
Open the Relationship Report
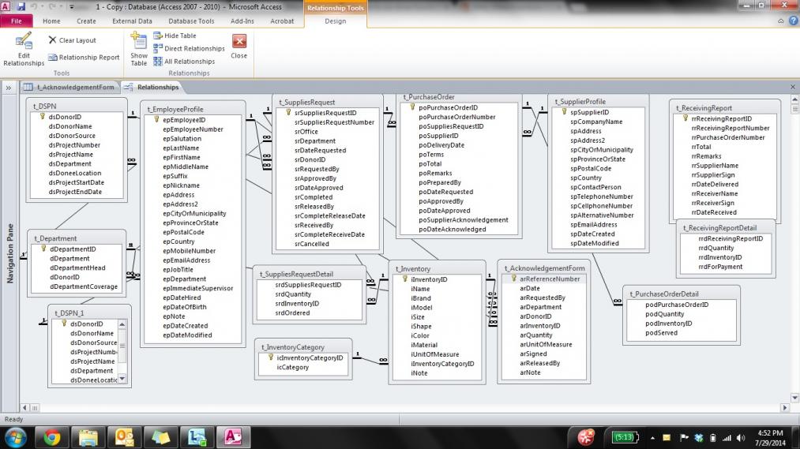point(84,58)
